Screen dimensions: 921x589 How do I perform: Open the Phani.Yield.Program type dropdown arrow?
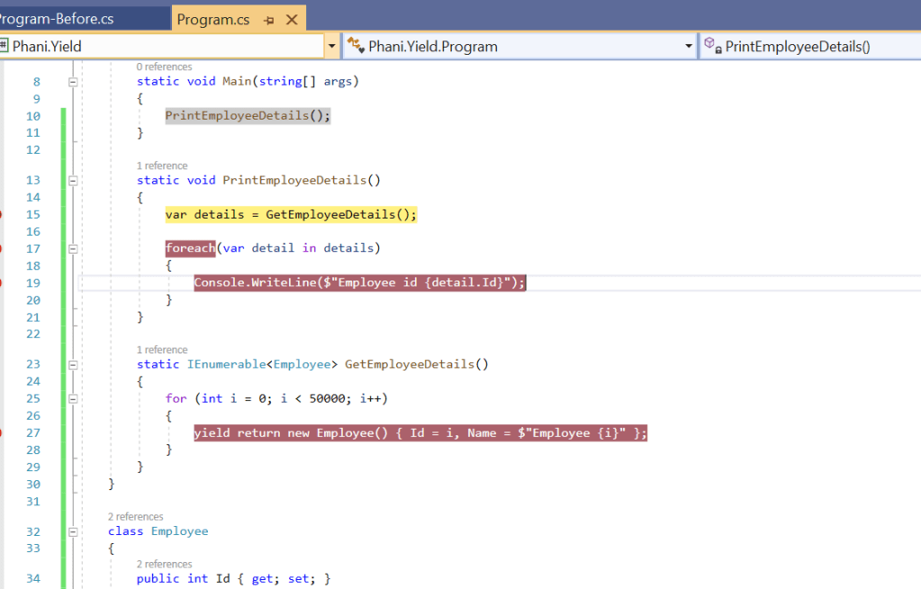689,46
